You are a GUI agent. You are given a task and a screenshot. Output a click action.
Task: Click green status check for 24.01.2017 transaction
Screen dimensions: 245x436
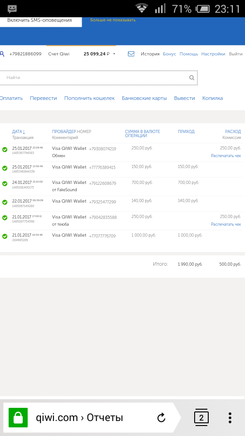pos(5,184)
